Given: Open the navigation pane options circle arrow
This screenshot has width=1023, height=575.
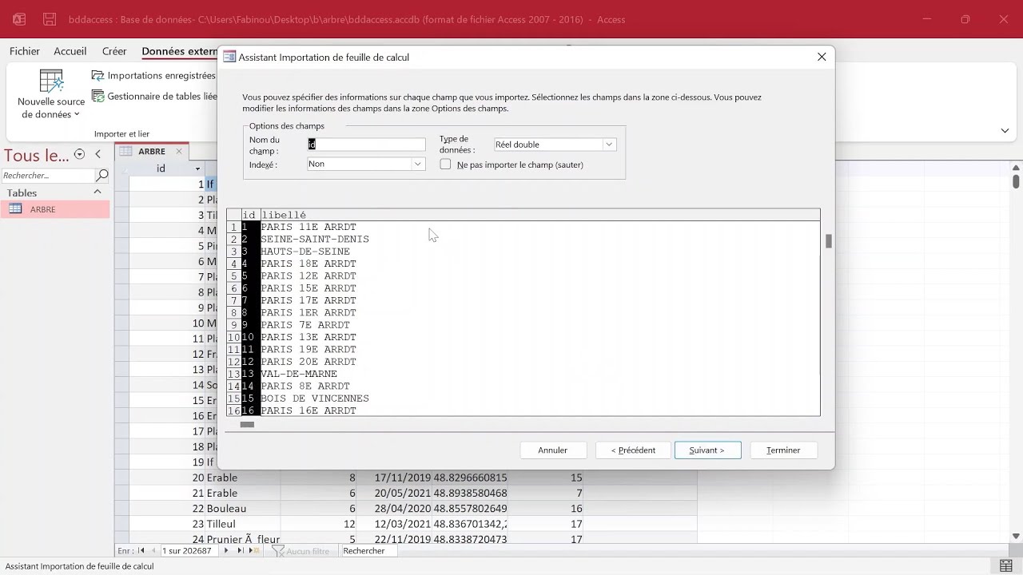Looking at the screenshot, I should 79,155.
